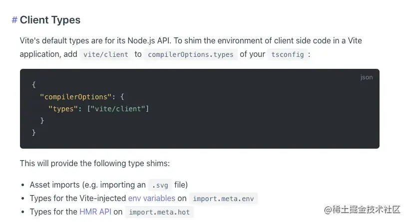Viewport: 408px width, 222px height.
Task: Click the json language label in code block
Action: pos(366,77)
